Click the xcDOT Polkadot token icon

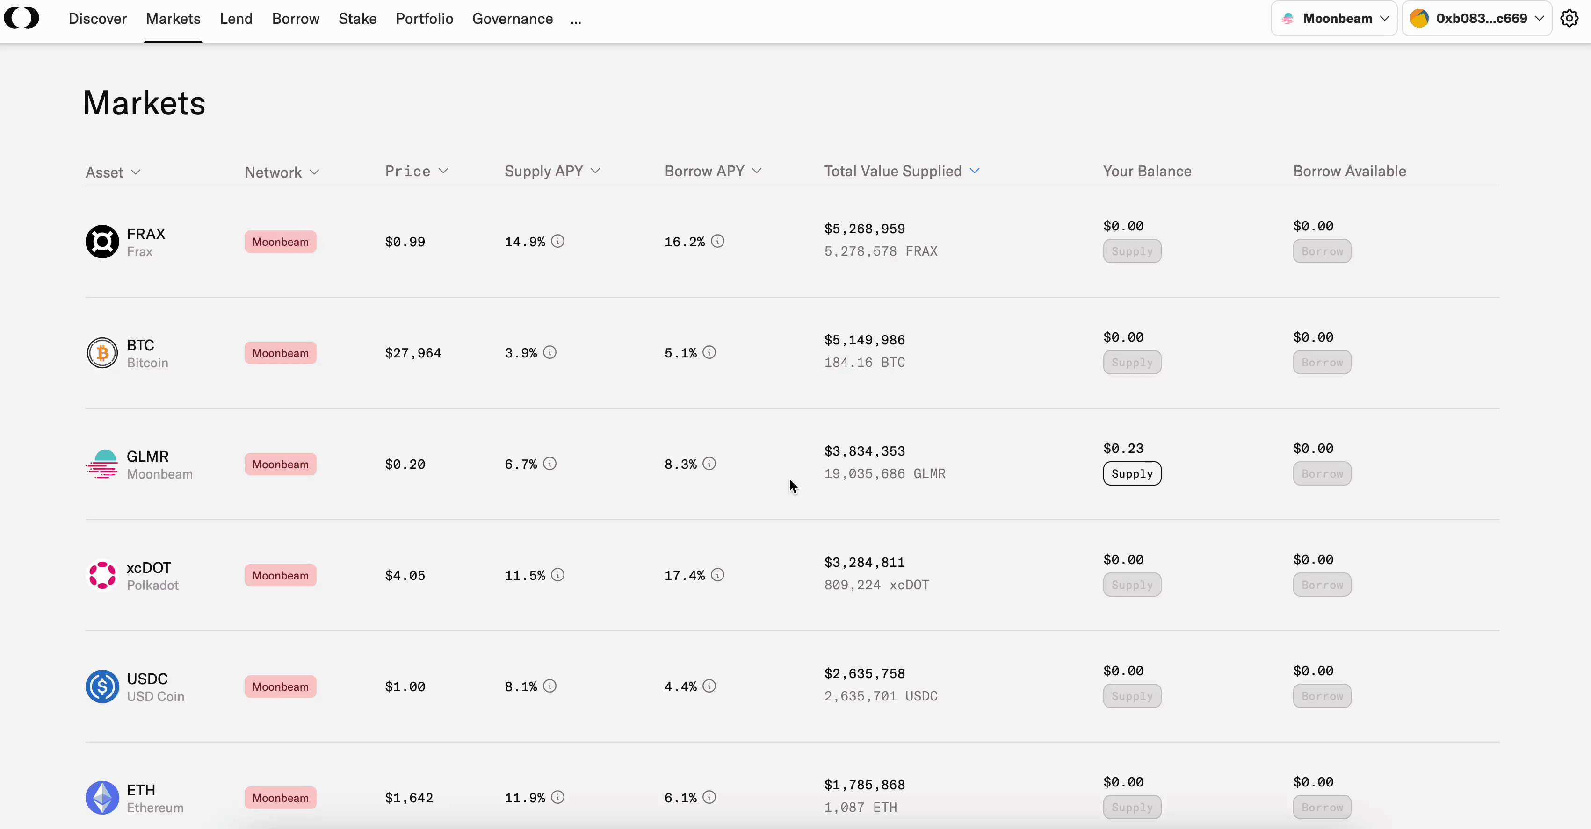coord(102,575)
